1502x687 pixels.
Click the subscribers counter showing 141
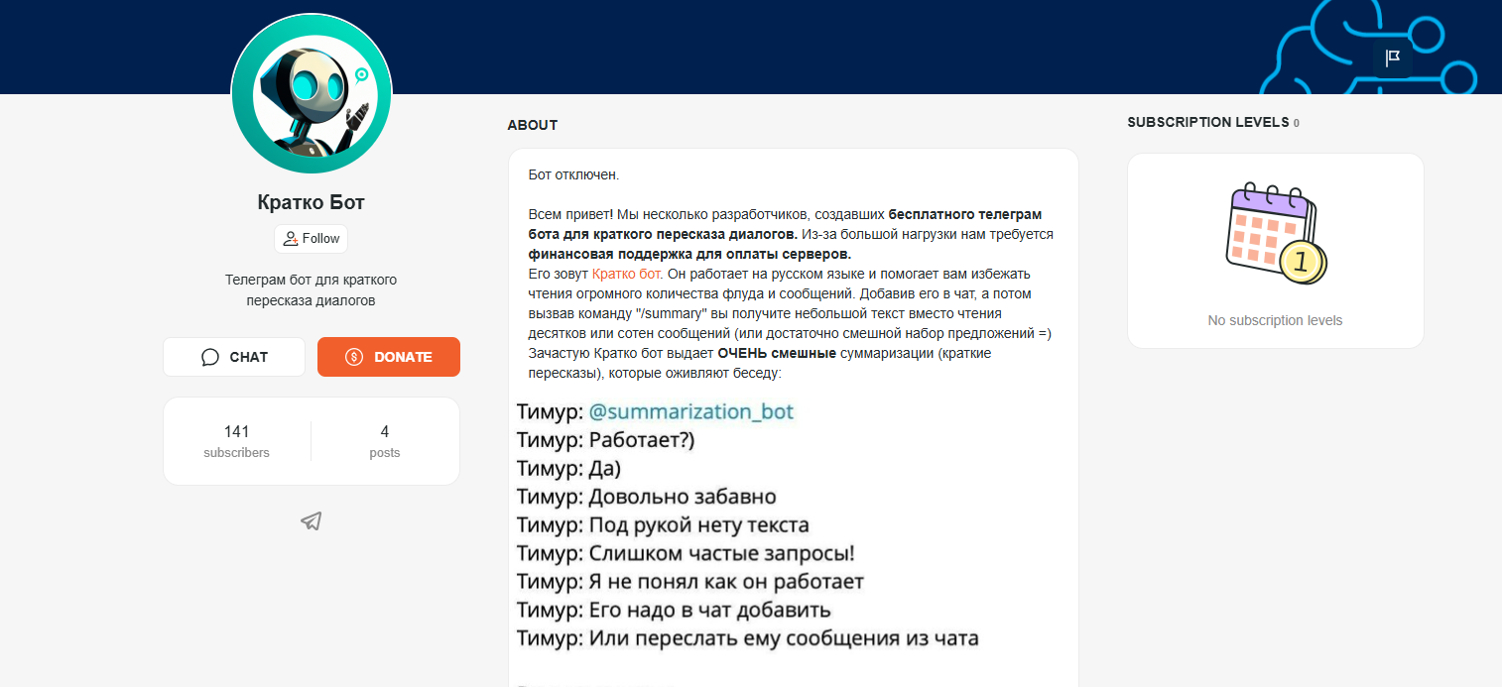(236, 441)
